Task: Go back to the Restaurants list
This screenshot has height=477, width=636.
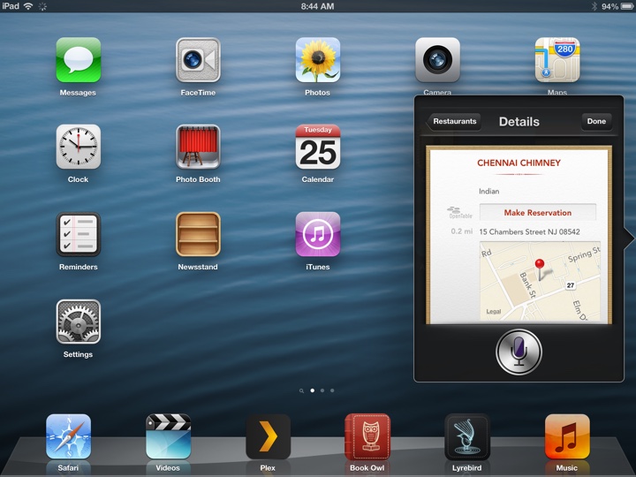Action: [x=453, y=121]
